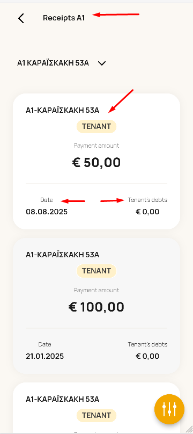Click the TENANT badge on third receipt
The height and width of the screenshot is (434, 193).
(x=96, y=415)
